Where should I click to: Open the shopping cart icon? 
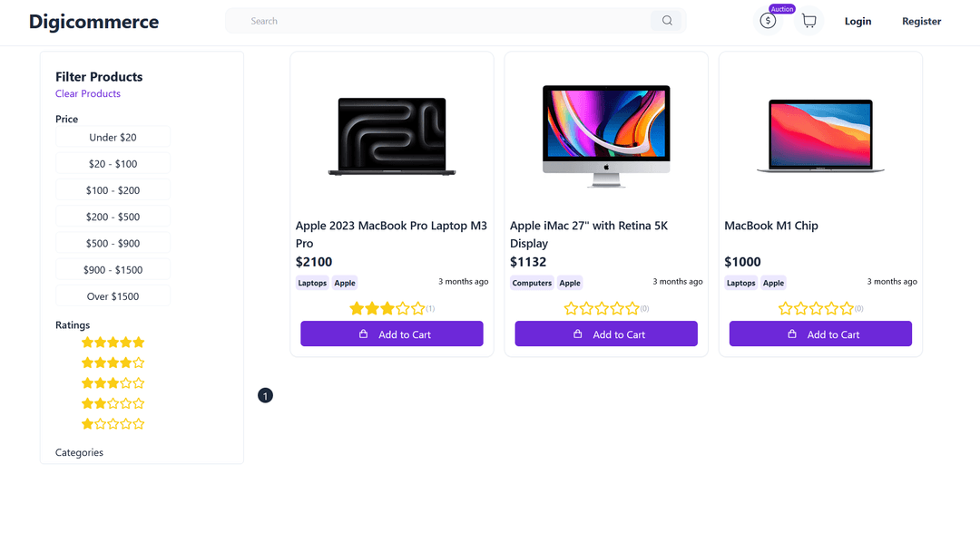tap(809, 21)
